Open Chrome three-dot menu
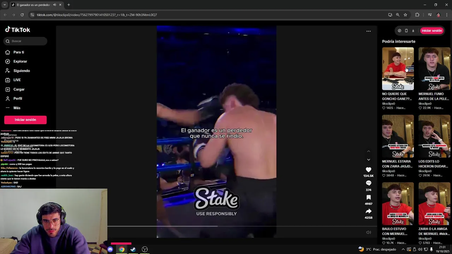Viewport: 452px width, 254px height. coord(447,15)
